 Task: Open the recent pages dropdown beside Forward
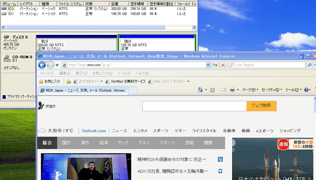57,65
